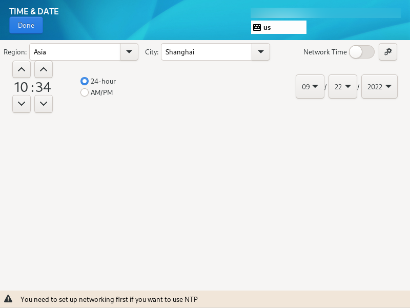Click the NTP networking warning message
Viewport: 410px width, 308px height.
pyautogui.click(x=109, y=299)
